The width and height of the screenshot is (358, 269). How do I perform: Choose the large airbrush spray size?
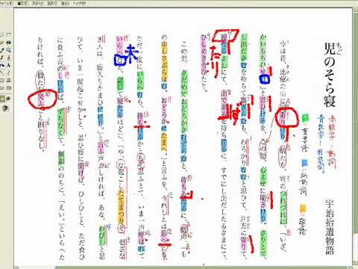click(4, 108)
